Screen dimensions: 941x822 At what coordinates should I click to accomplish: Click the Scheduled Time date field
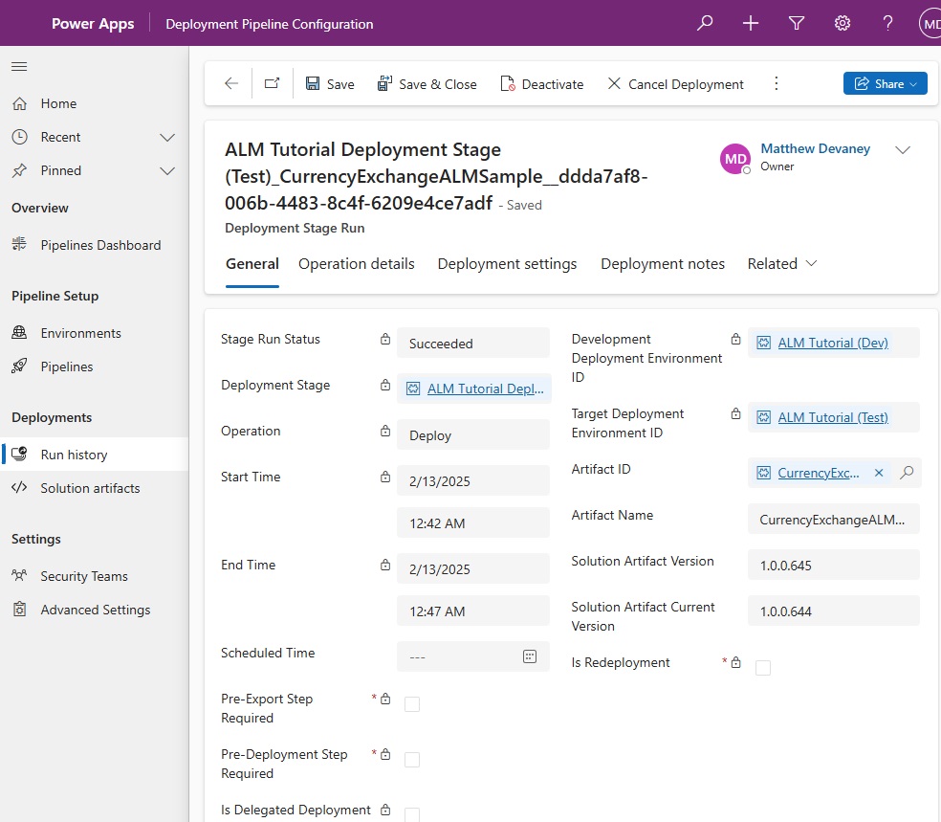(x=473, y=656)
